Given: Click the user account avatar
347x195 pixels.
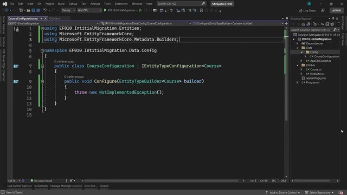Looking at the screenshot, I should click(309, 4).
